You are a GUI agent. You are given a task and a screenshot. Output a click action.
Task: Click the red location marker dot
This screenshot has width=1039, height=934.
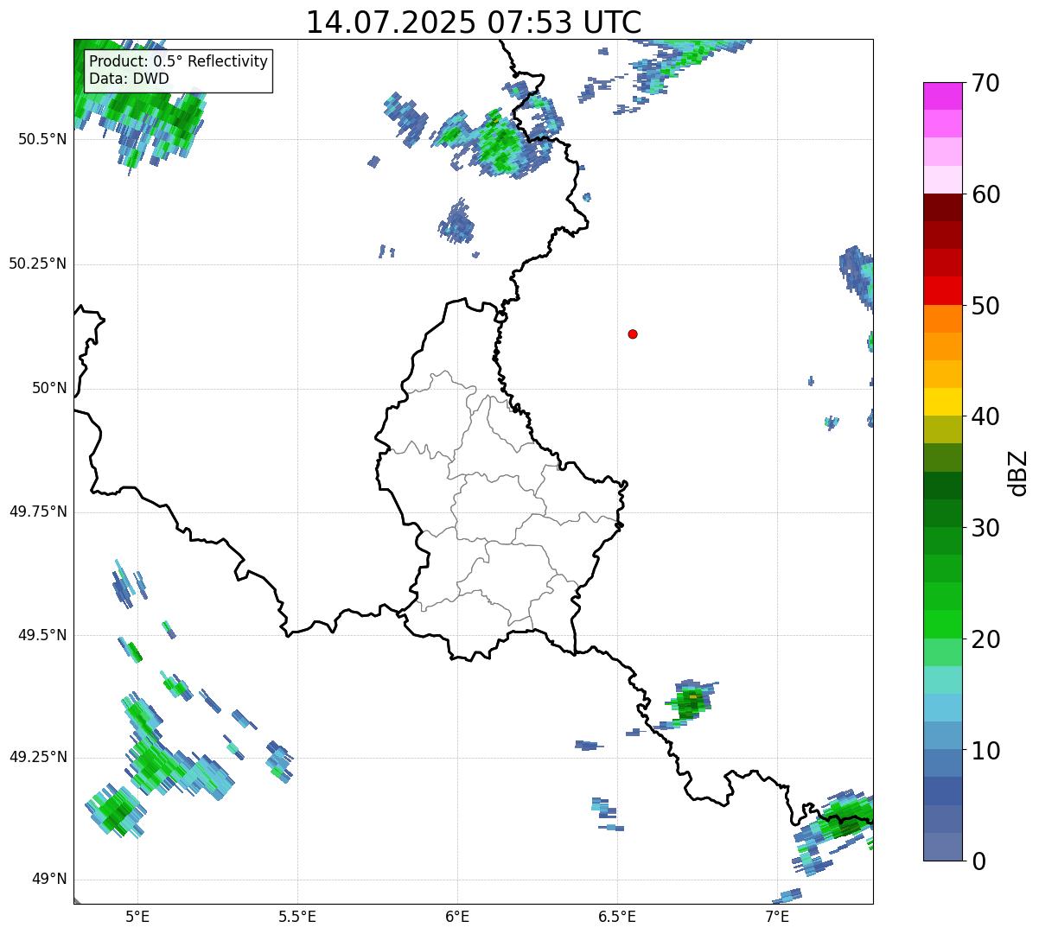633,334
